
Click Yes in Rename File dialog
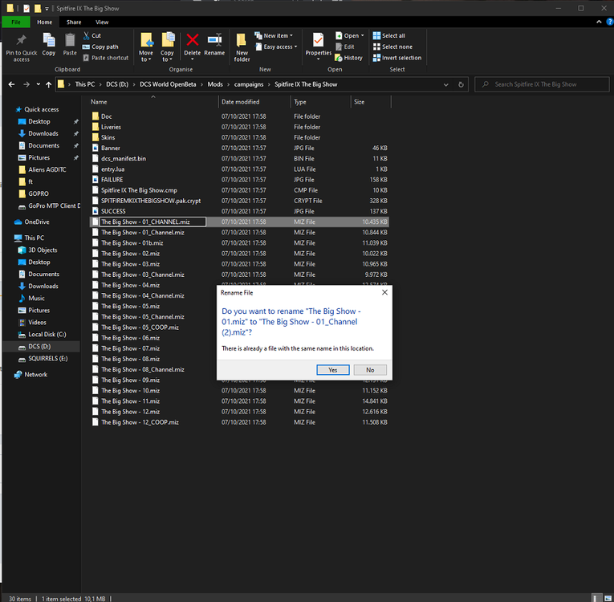(x=333, y=370)
